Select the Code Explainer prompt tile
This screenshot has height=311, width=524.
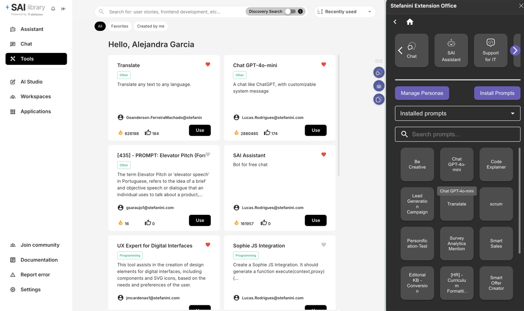(496, 164)
